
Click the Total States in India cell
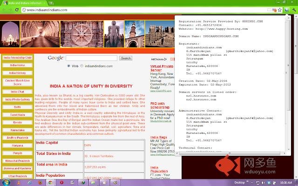point(59,156)
